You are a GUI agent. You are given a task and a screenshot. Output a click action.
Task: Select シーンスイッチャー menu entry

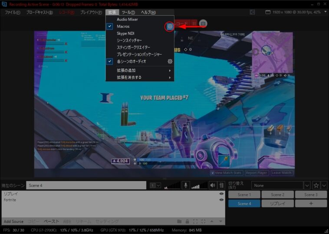click(140, 40)
